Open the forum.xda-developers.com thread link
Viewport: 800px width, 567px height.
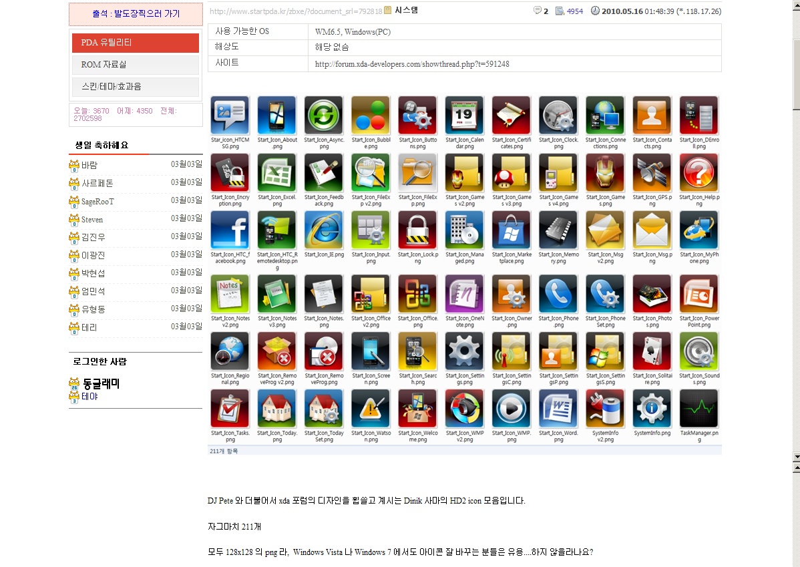(x=412, y=64)
